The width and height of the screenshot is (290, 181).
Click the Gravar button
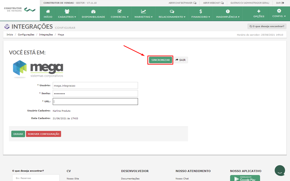pos(18,134)
